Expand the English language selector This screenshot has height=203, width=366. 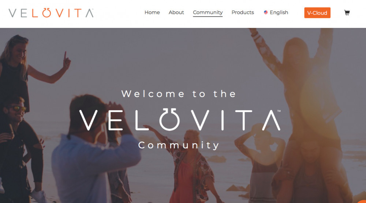(x=276, y=12)
